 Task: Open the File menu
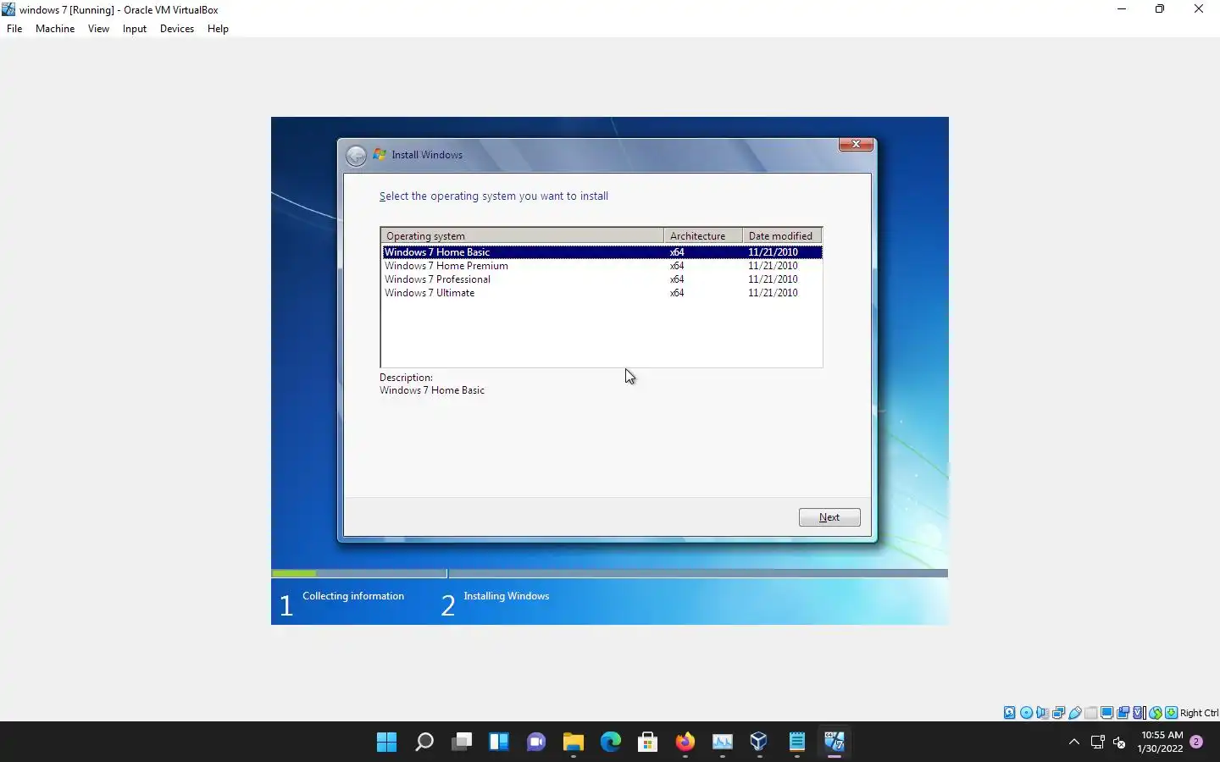pyautogui.click(x=14, y=28)
